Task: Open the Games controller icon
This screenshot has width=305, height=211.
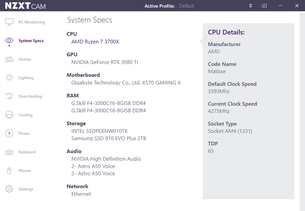Action: [x=10, y=59]
